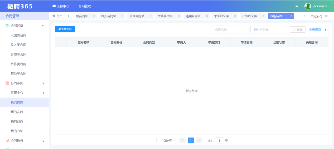This screenshot has width=334, height=149.
Task: Click the 流程中心 grid icon in header
Action: [54, 6]
